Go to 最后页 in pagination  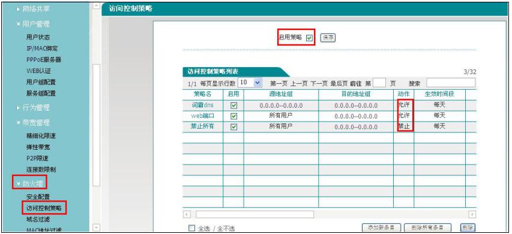coord(339,84)
